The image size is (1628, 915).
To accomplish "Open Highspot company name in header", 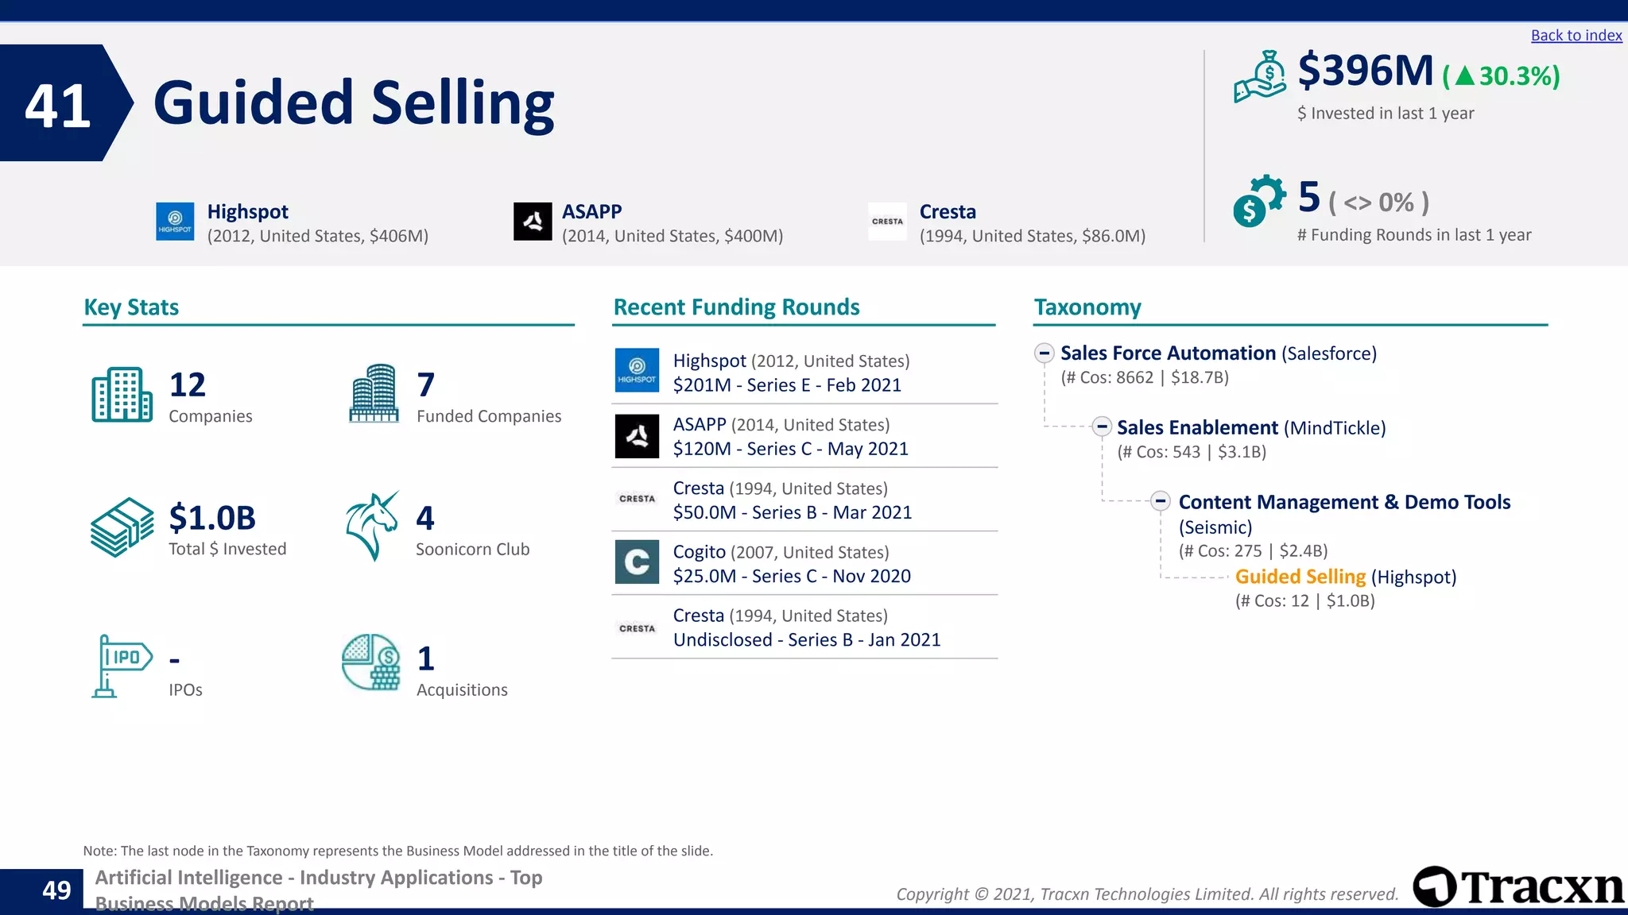I will pyautogui.click(x=247, y=211).
